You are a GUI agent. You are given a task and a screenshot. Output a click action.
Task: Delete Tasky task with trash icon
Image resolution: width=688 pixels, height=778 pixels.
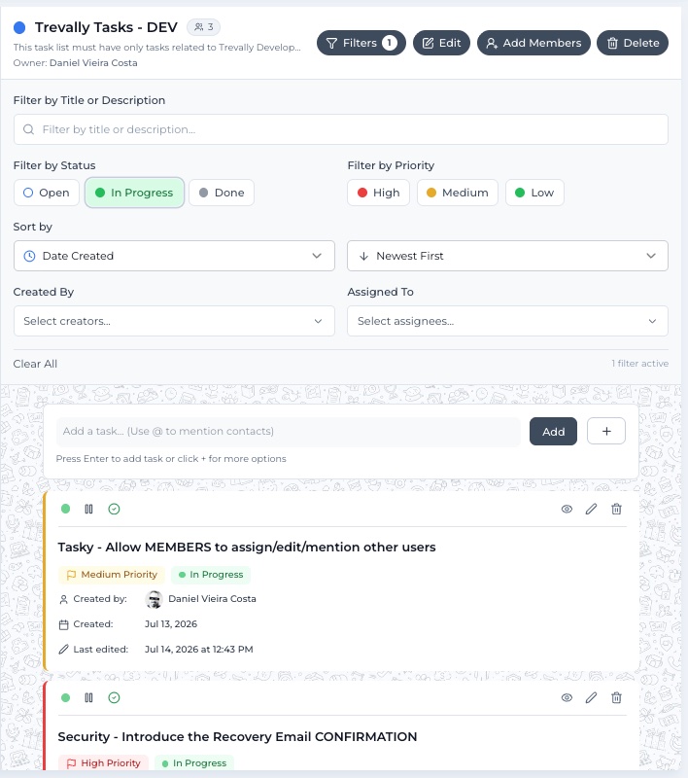point(616,509)
